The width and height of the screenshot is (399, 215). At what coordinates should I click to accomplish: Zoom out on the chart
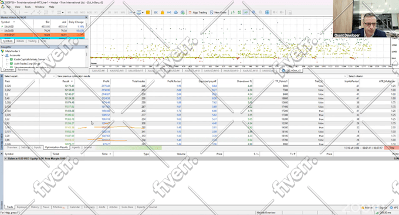[x=261, y=12]
